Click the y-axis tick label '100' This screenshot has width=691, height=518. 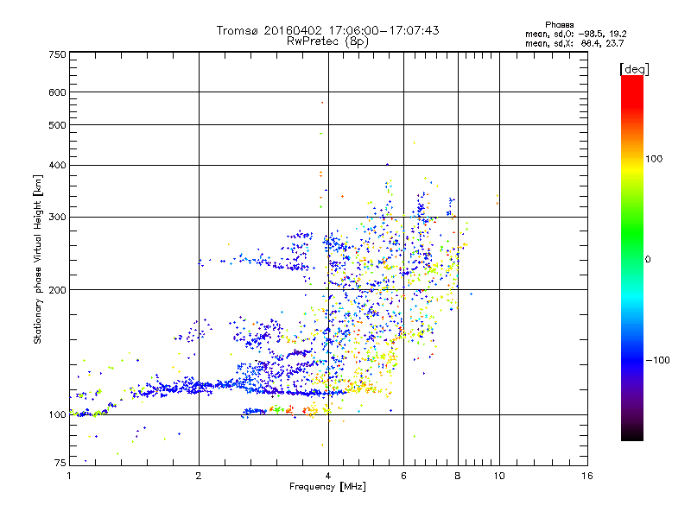click(57, 415)
